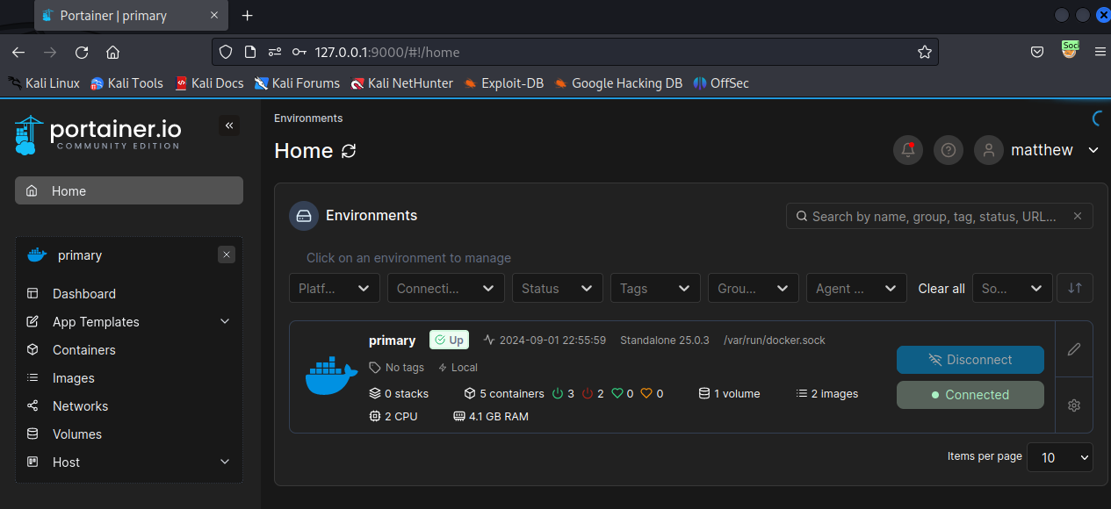
Task: Open Kali Docs bookmark
Action: click(x=209, y=83)
